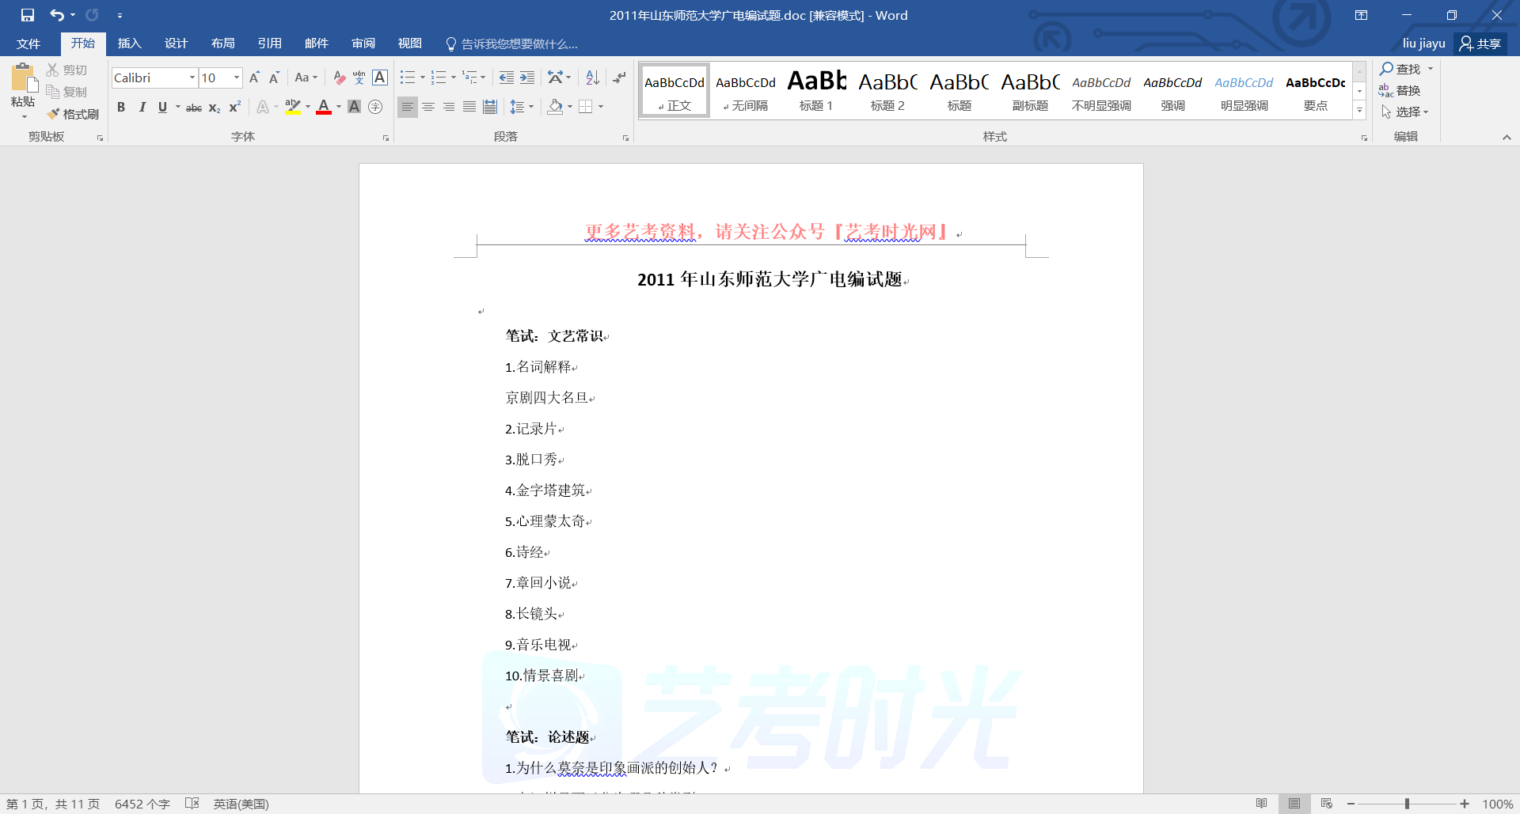Click the Format Painter brush icon
The image size is (1520, 814).
coord(54,114)
